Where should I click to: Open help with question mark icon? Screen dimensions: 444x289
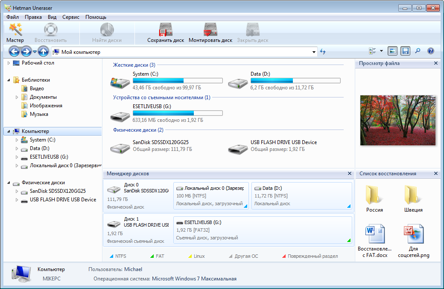click(430, 51)
